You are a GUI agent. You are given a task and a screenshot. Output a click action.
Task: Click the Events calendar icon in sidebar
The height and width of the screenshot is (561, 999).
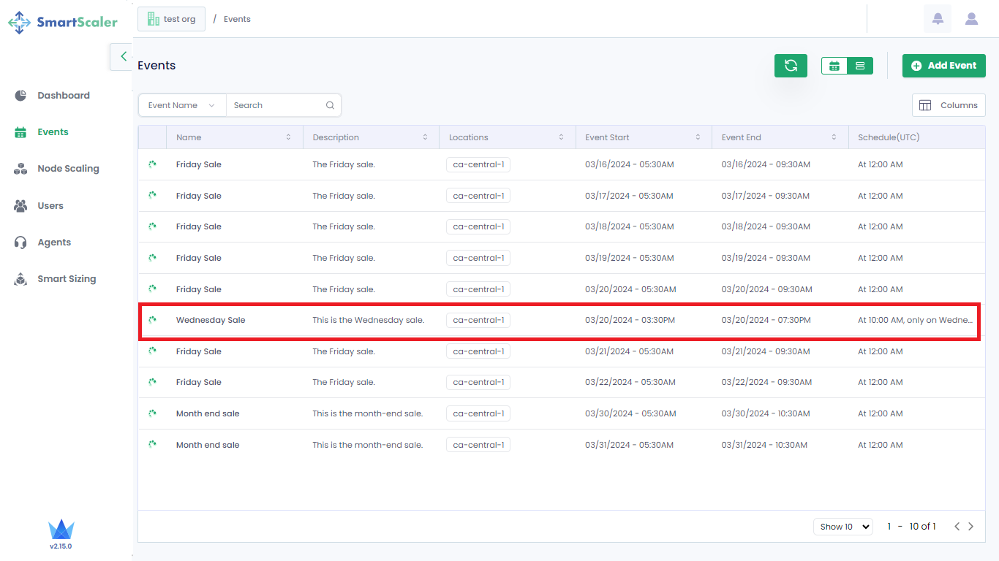(x=21, y=132)
